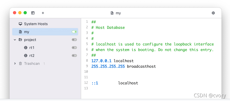
Task: Click the 255.255.255.255 address
Action: (108, 66)
